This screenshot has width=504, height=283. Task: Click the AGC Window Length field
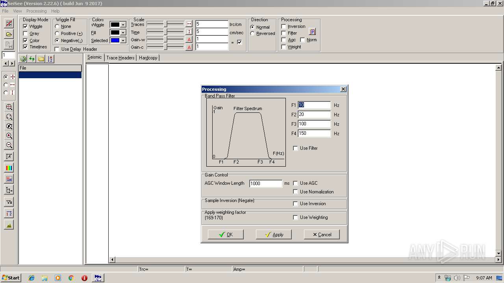[266, 184]
